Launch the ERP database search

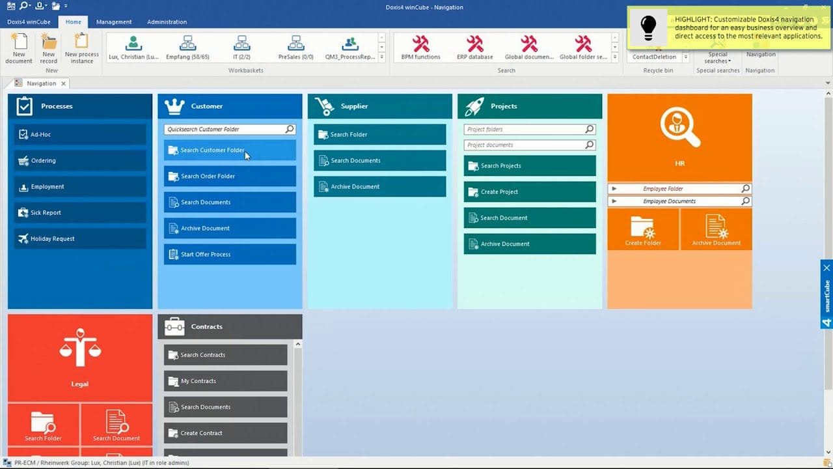pyautogui.click(x=475, y=48)
